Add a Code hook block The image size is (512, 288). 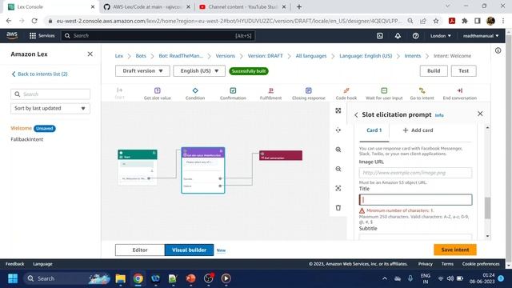point(346,94)
